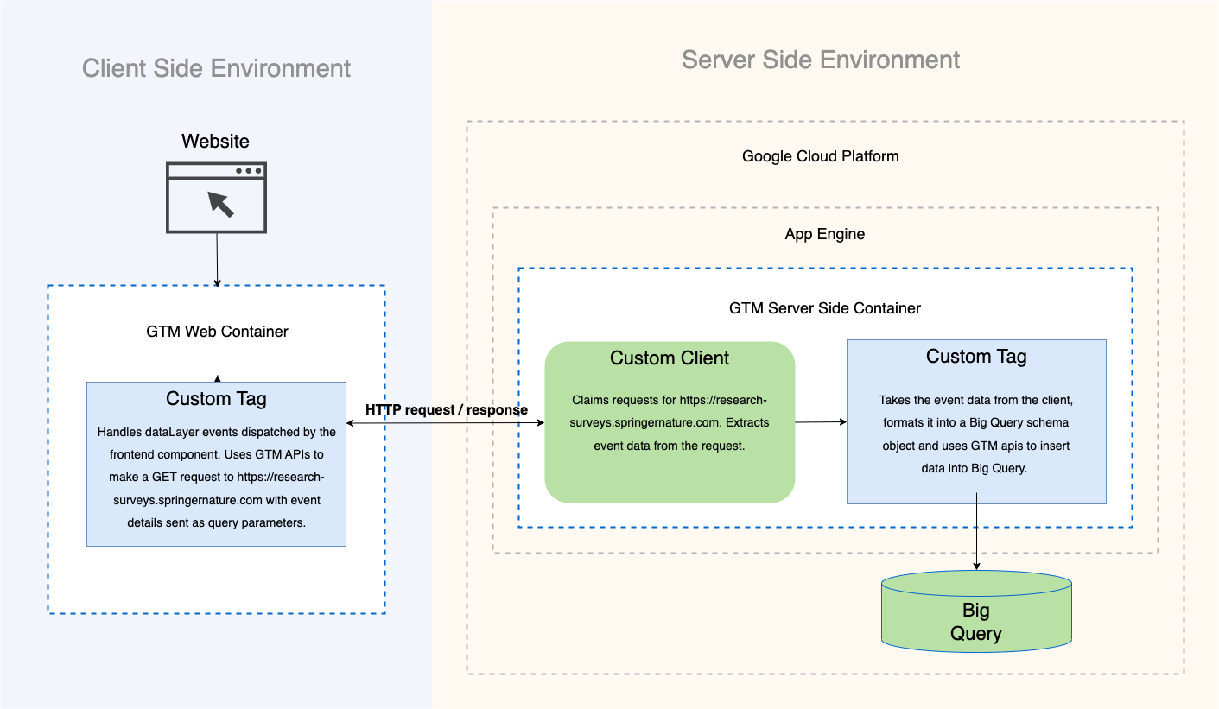Click the 'Takes the event data' description text
Viewport: 1219px width, 709px height.
click(976, 434)
